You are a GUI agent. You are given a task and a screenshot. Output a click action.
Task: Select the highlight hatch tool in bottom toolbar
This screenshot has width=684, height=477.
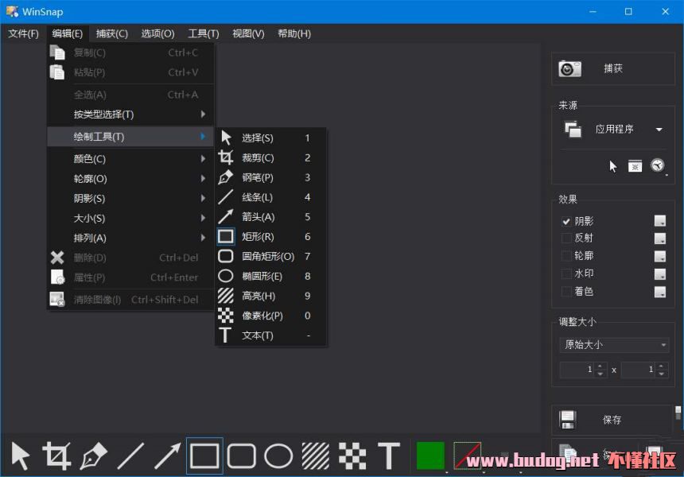316,456
